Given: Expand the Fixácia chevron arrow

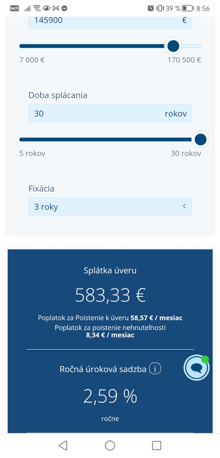Looking at the screenshot, I should tap(184, 206).
